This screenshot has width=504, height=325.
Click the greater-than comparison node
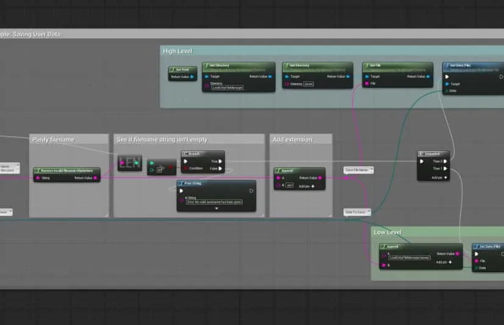(x=161, y=166)
